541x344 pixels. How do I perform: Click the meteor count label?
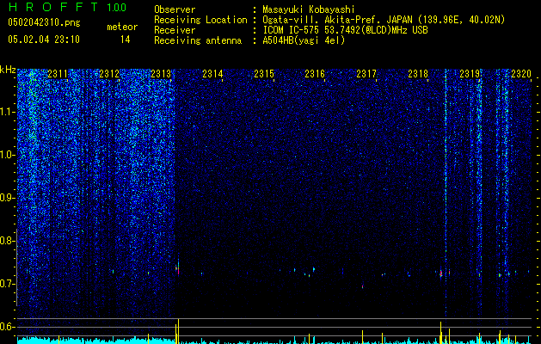[x=122, y=27]
